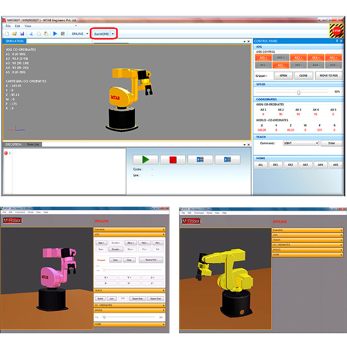The image size is (347, 347).
Task: Toggle the red breakpoint dot on line 1
Action: pyautogui.click(x=6, y=153)
